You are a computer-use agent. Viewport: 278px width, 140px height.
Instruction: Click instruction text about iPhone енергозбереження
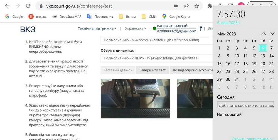coord(55,47)
